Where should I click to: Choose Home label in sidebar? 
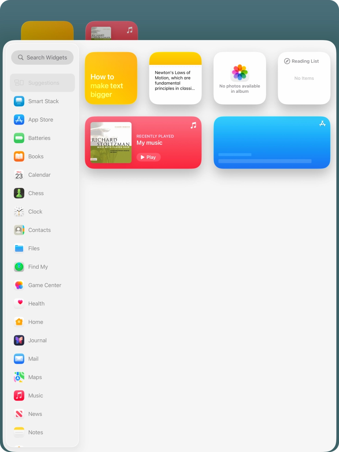tap(36, 322)
